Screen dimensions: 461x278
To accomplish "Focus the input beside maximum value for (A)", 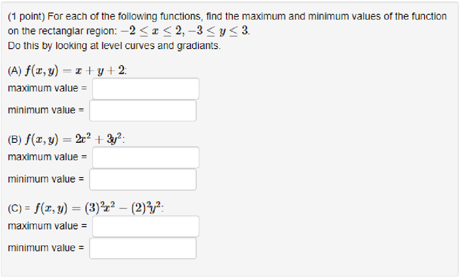I will pos(145,88).
